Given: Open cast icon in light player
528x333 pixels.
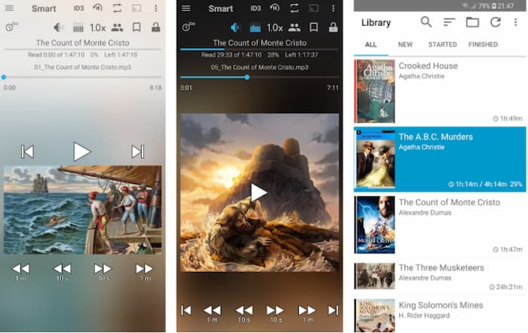Looking at the screenshot, I should (137, 8).
